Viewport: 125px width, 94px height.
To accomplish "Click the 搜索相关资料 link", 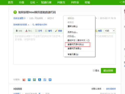I will point(41,25).
